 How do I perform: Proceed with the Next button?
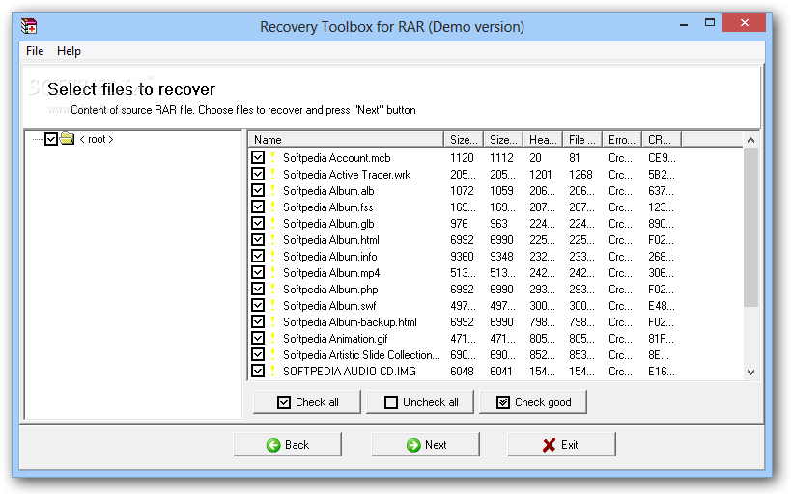[x=425, y=445]
